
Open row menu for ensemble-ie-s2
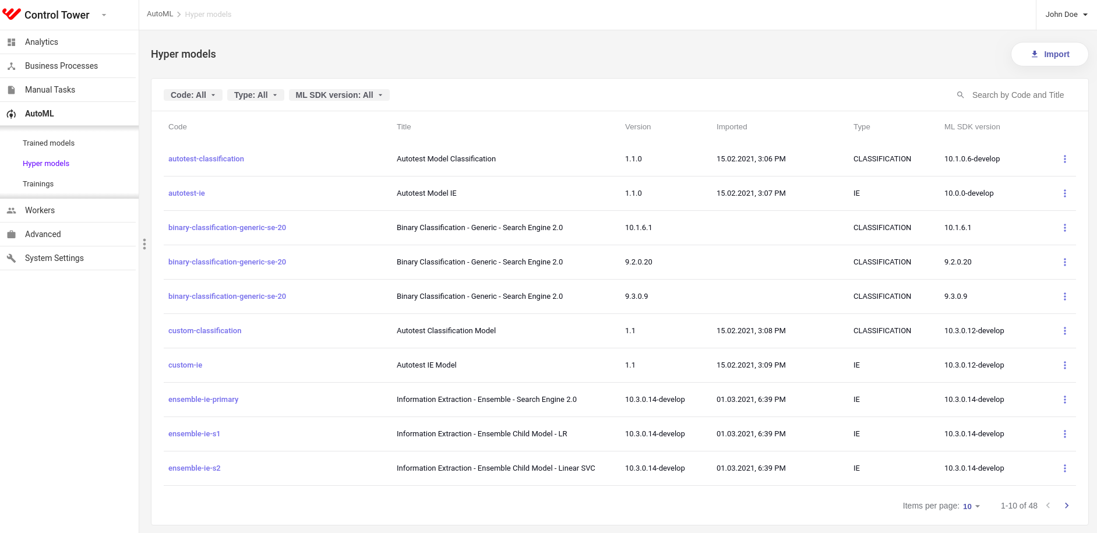tap(1065, 468)
